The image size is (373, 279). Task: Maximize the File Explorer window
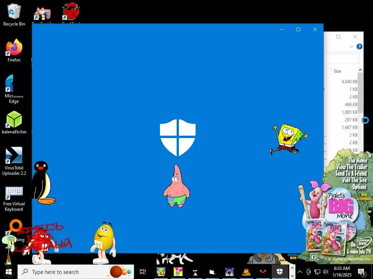tap(338, 37)
